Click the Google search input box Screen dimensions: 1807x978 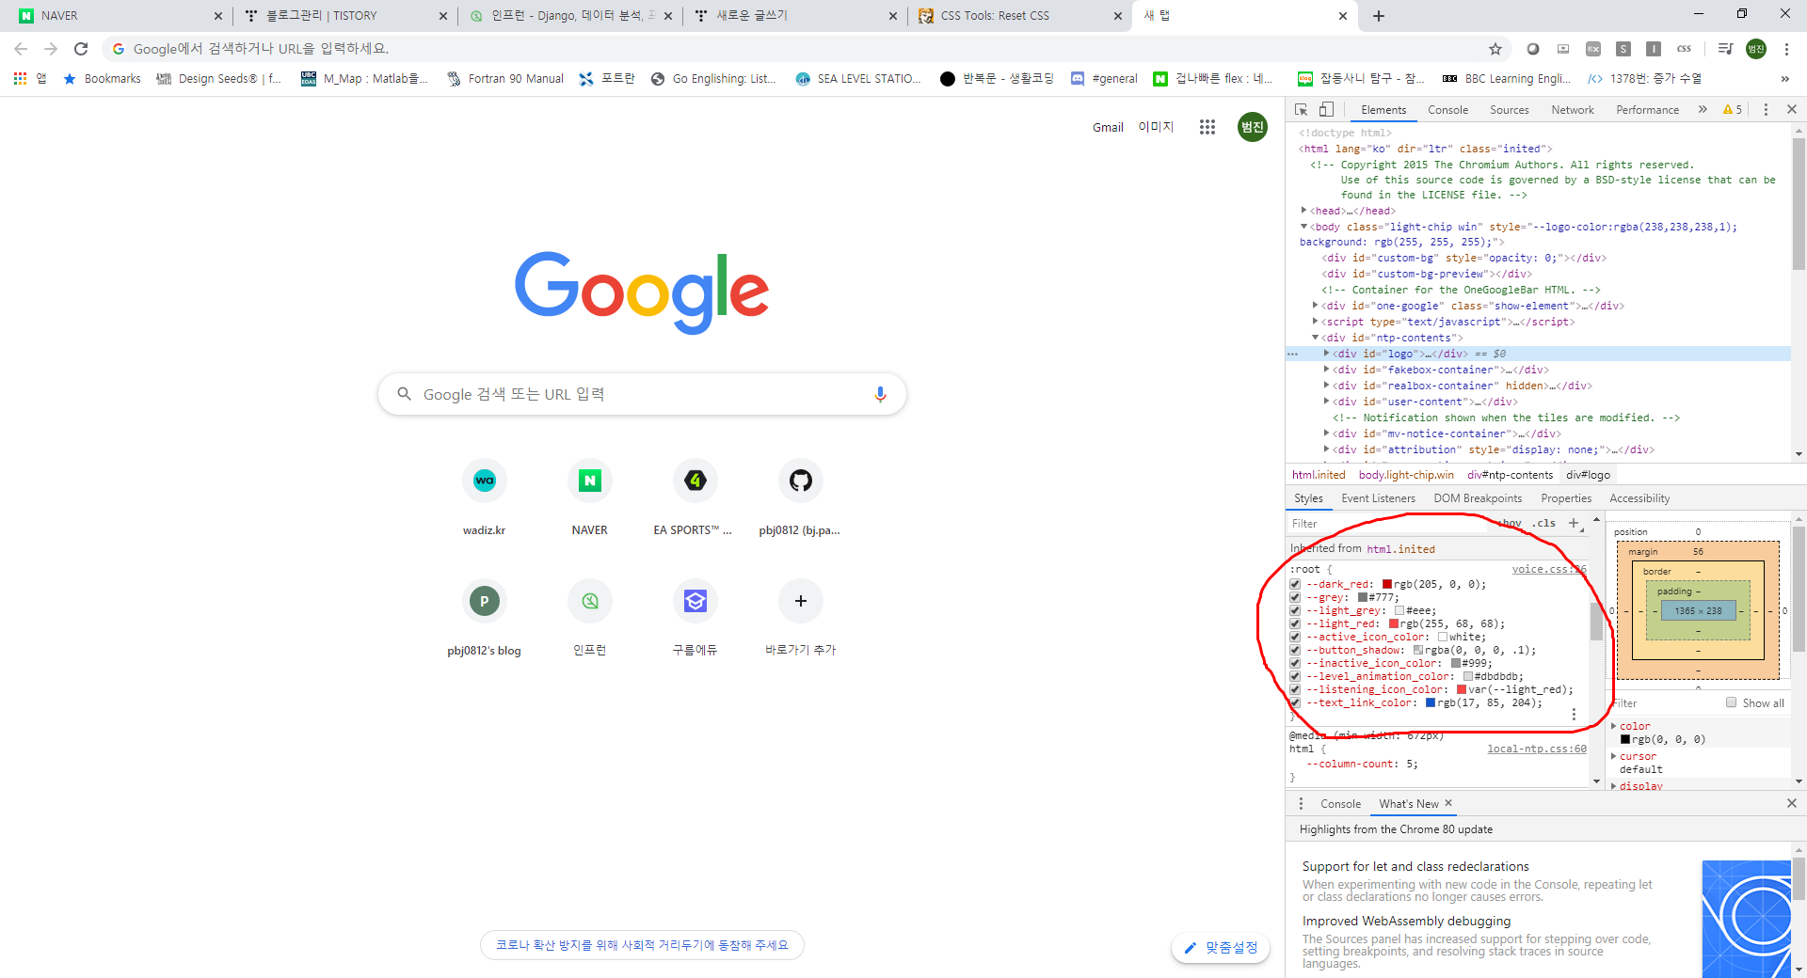pos(642,394)
